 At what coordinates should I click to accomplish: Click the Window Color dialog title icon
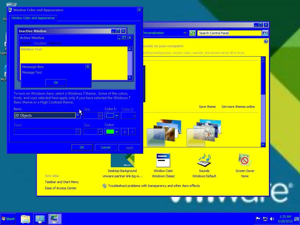(x=10, y=10)
